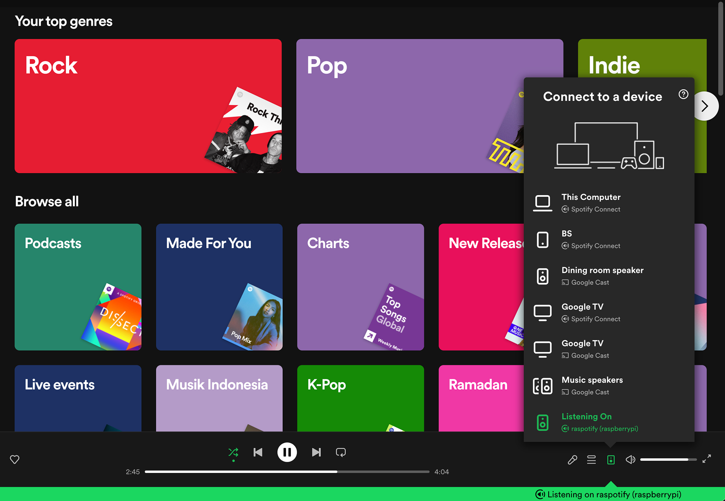Click the green Listening on raspotify bar
The image size is (725, 501).
(x=362, y=494)
